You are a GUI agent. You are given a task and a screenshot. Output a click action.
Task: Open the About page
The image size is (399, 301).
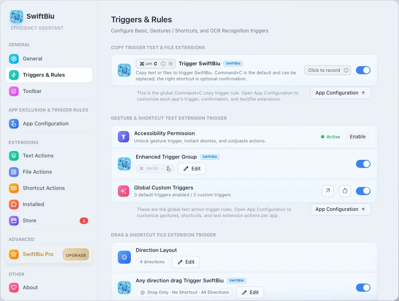pos(49,288)
